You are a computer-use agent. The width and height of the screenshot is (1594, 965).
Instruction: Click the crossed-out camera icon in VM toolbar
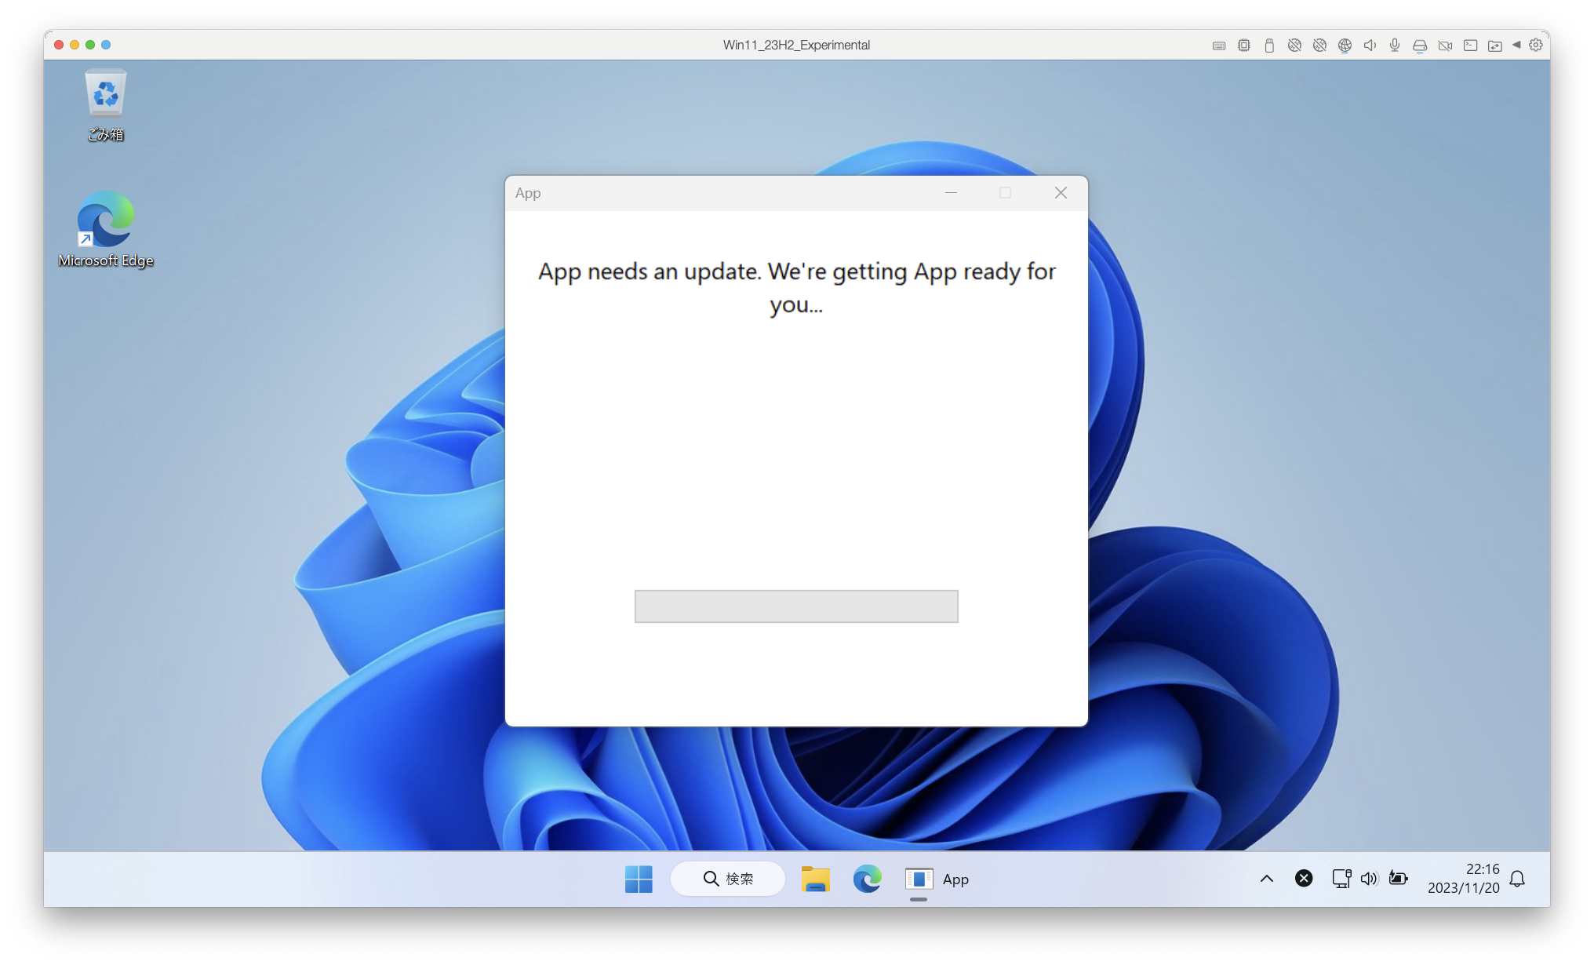(x=1445, y=46)
